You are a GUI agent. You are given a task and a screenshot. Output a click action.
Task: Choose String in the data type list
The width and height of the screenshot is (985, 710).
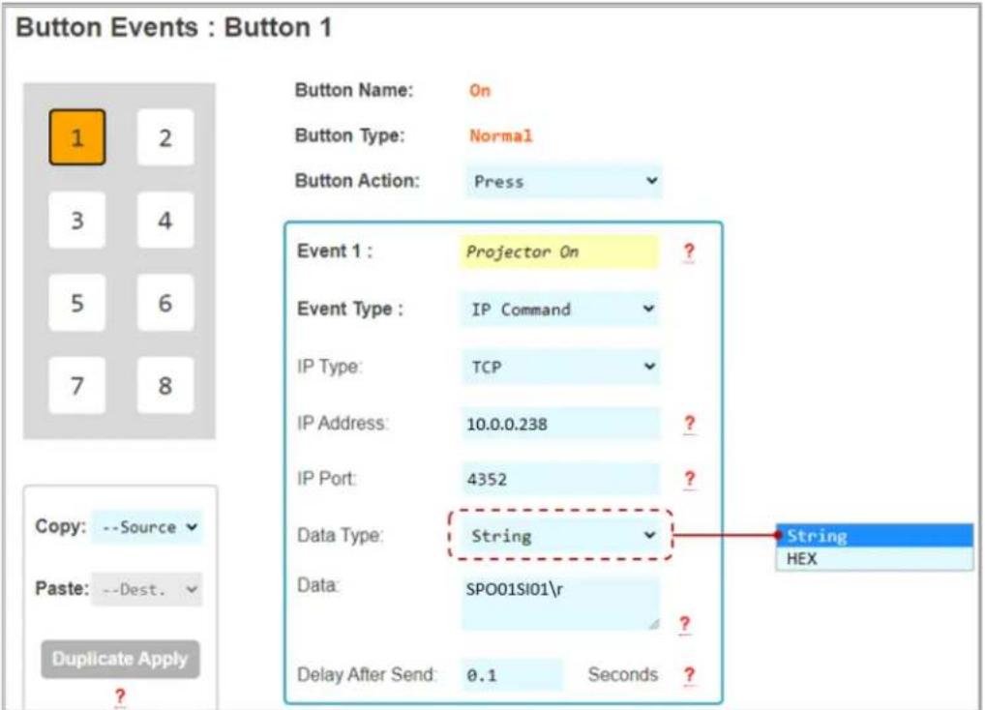point(875,536)
